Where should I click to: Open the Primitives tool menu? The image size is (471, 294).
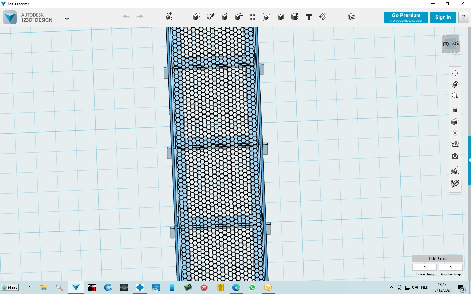tap(196, 17)
